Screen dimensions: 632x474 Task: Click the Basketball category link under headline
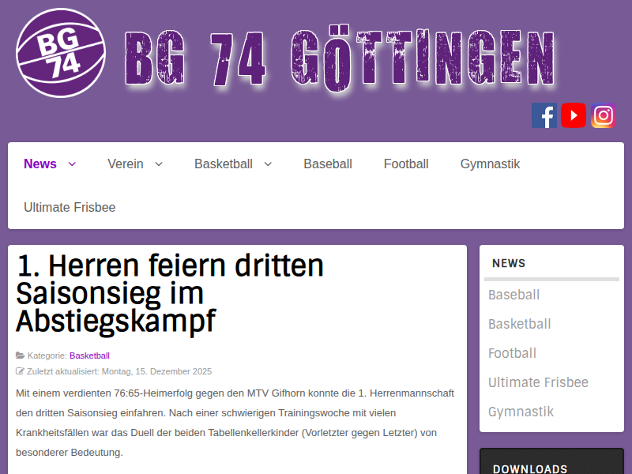tap(89, 355)
